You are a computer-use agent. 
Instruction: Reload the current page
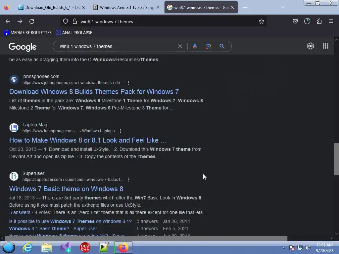(x=32, y=21)
